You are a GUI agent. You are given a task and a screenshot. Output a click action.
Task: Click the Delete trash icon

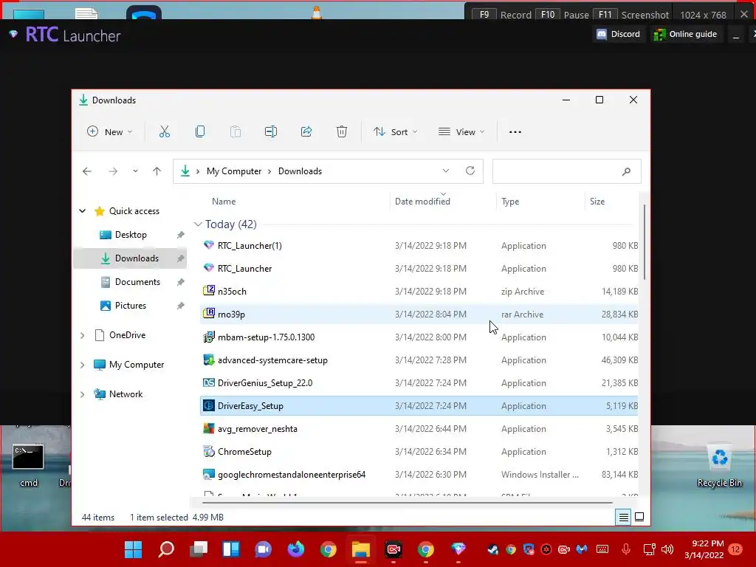pos(341,131)
